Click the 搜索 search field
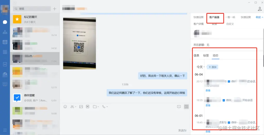The width and height of the screenshot is (264, 135). [32, 9]
